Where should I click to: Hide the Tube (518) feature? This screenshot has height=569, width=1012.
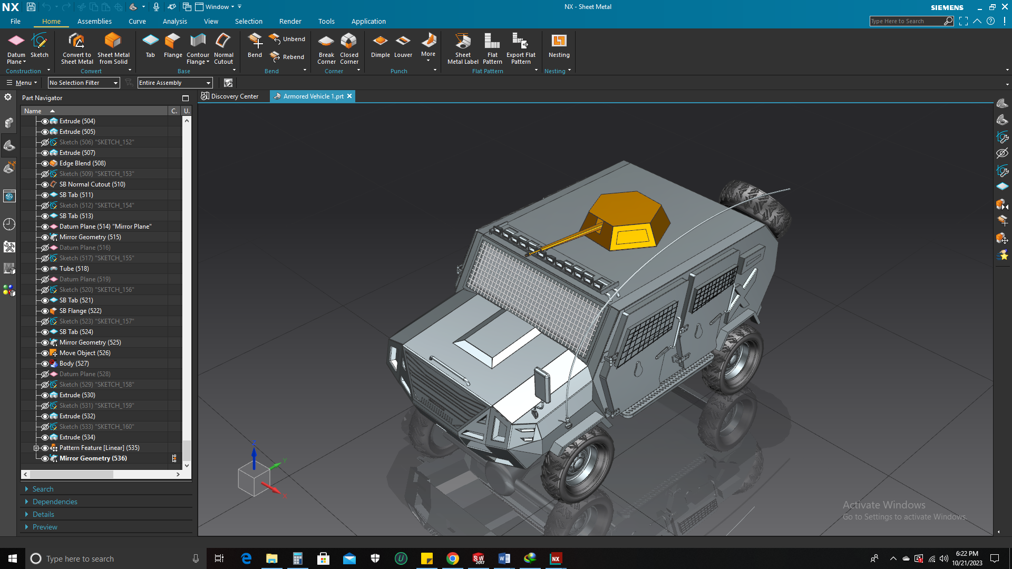pos(45,269)
